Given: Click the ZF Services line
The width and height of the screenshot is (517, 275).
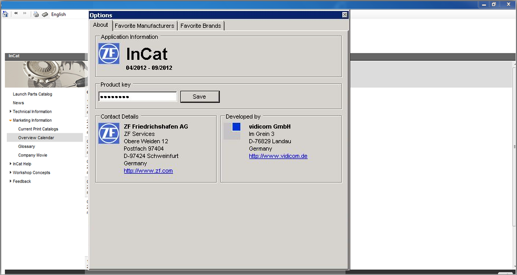Looking at the screenshot, I should pos(139,134).
